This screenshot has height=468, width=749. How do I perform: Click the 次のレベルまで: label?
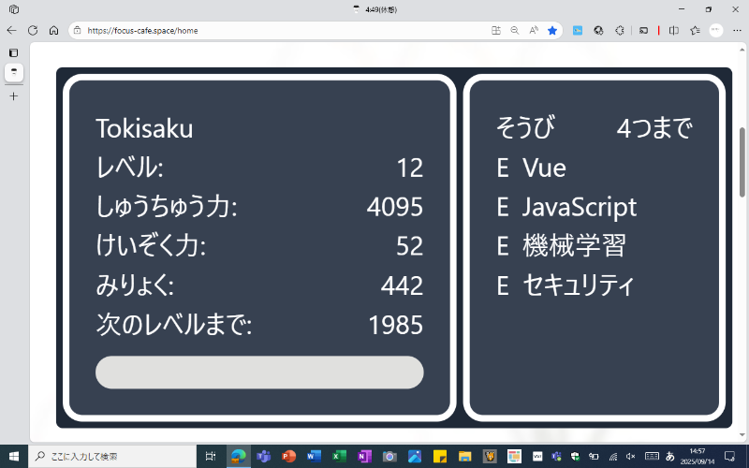[174, 325]
